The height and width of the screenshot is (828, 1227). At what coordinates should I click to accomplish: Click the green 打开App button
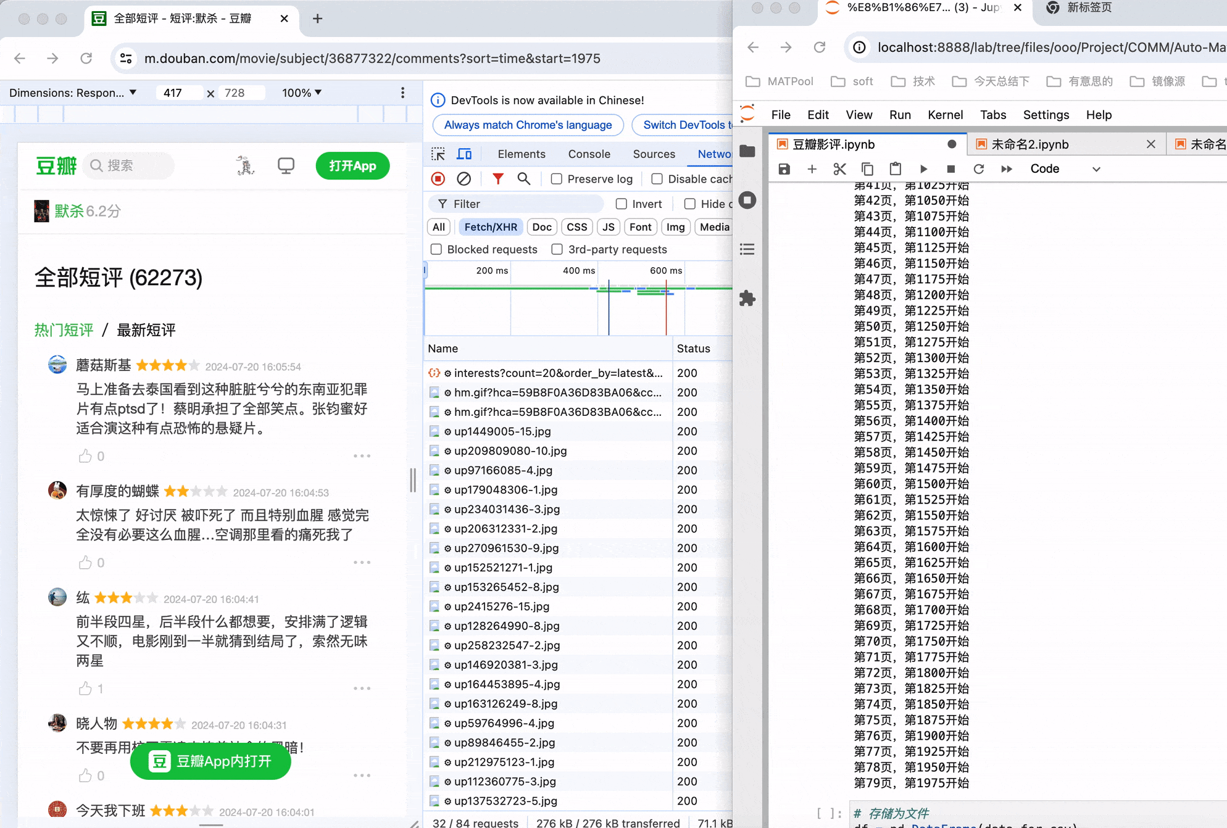pos(352,166)
